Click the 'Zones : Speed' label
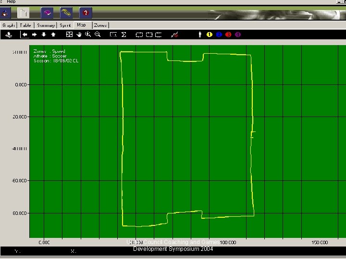Screen dimensions: 346x259 pos(49,51)
